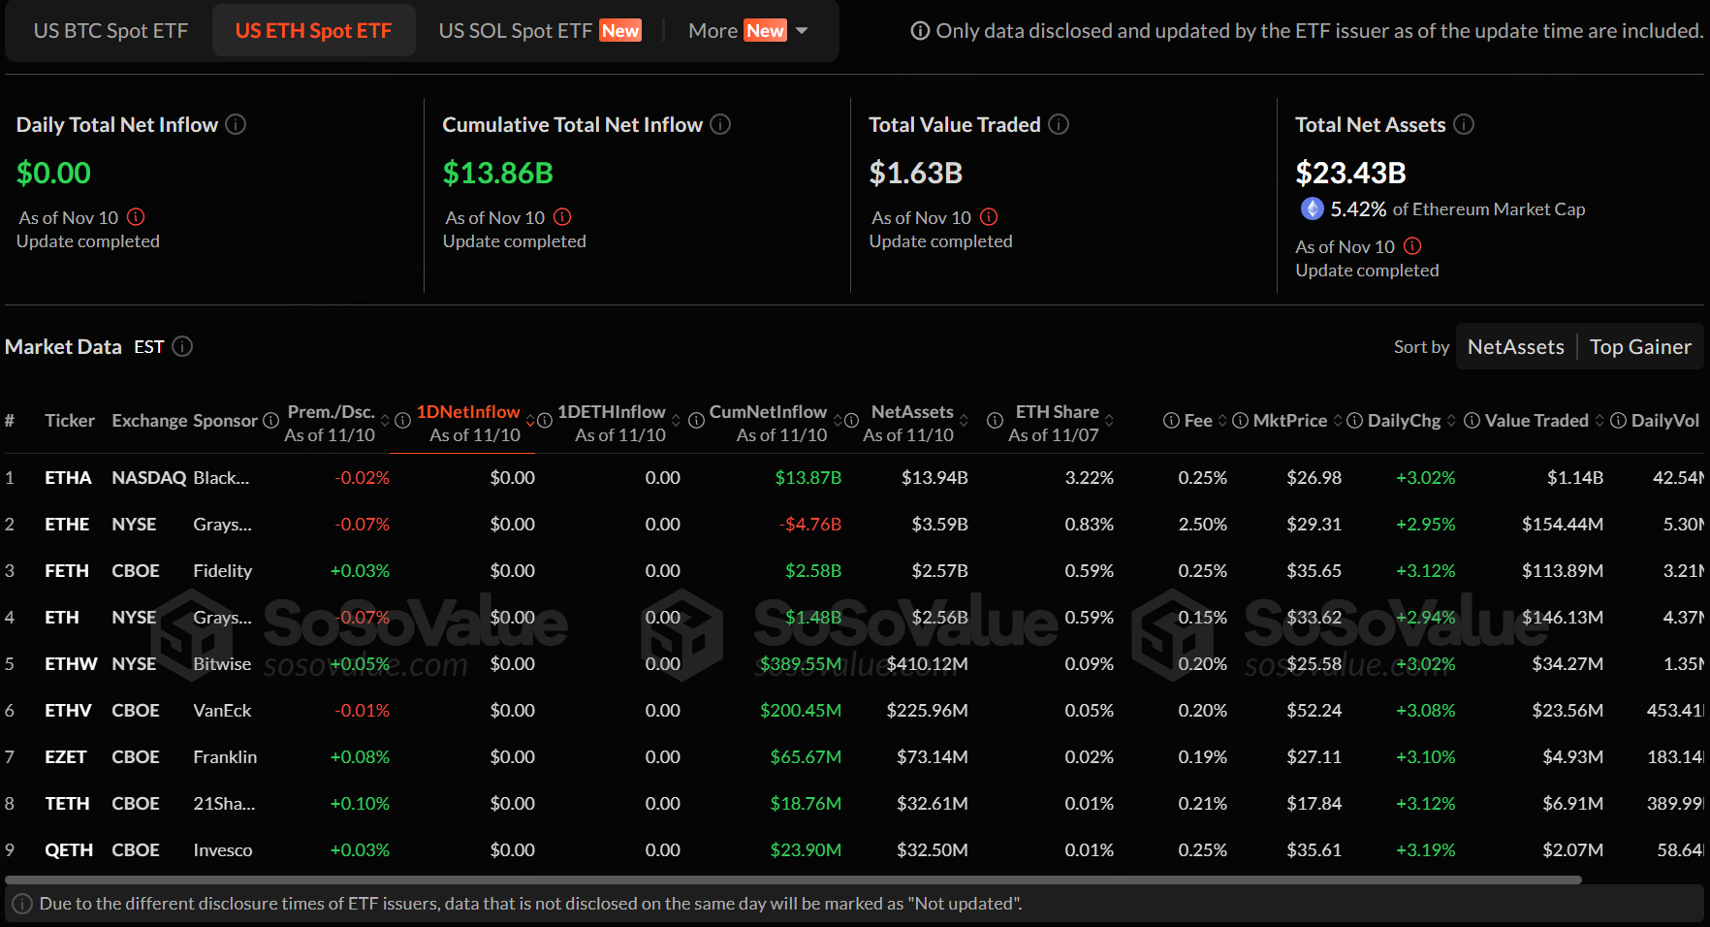Click info icon beside Daily Total Net Inflow

click(x=236, y=124)
